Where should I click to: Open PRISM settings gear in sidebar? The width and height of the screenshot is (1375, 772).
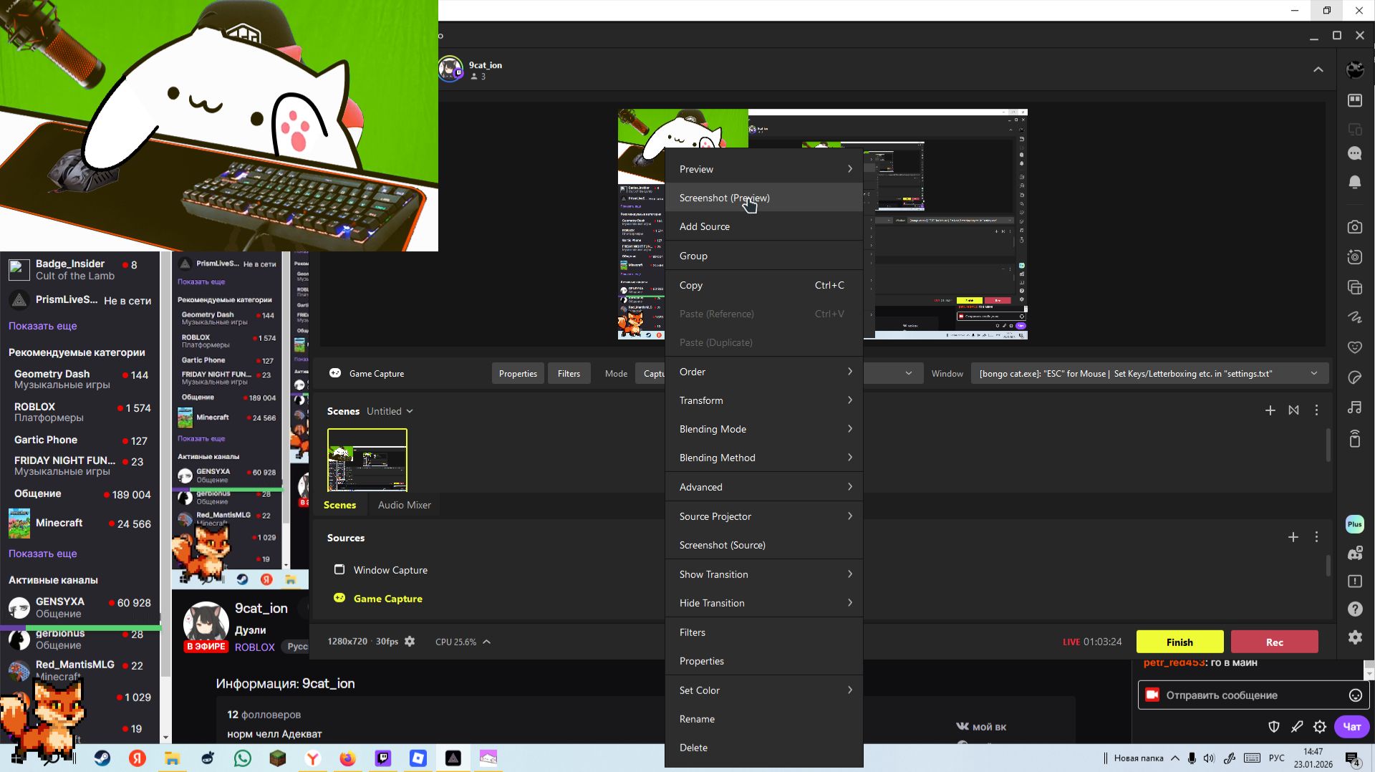click(1354, 637)
